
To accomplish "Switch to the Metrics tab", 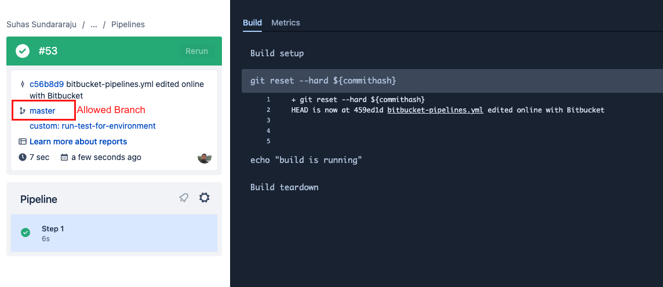I will tap(286, 23).
